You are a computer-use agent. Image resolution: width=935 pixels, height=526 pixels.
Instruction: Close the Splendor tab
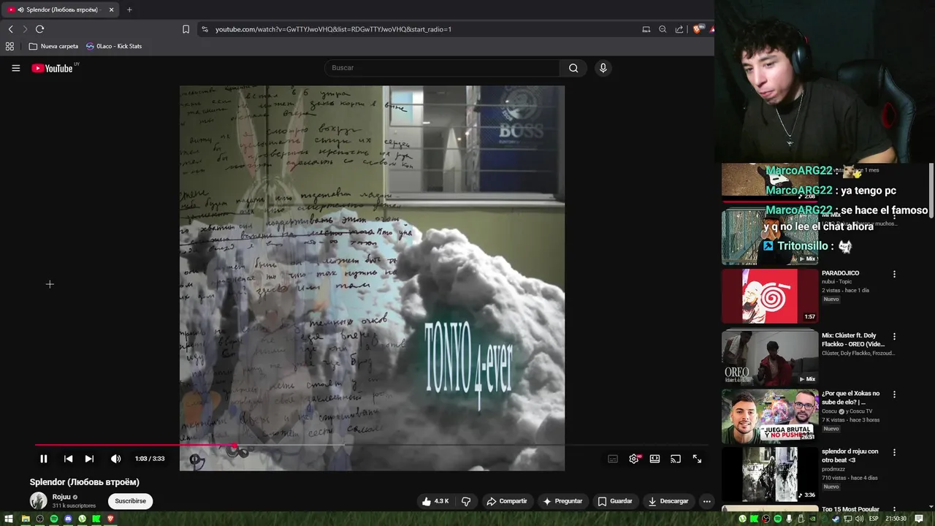click(111, 9)
